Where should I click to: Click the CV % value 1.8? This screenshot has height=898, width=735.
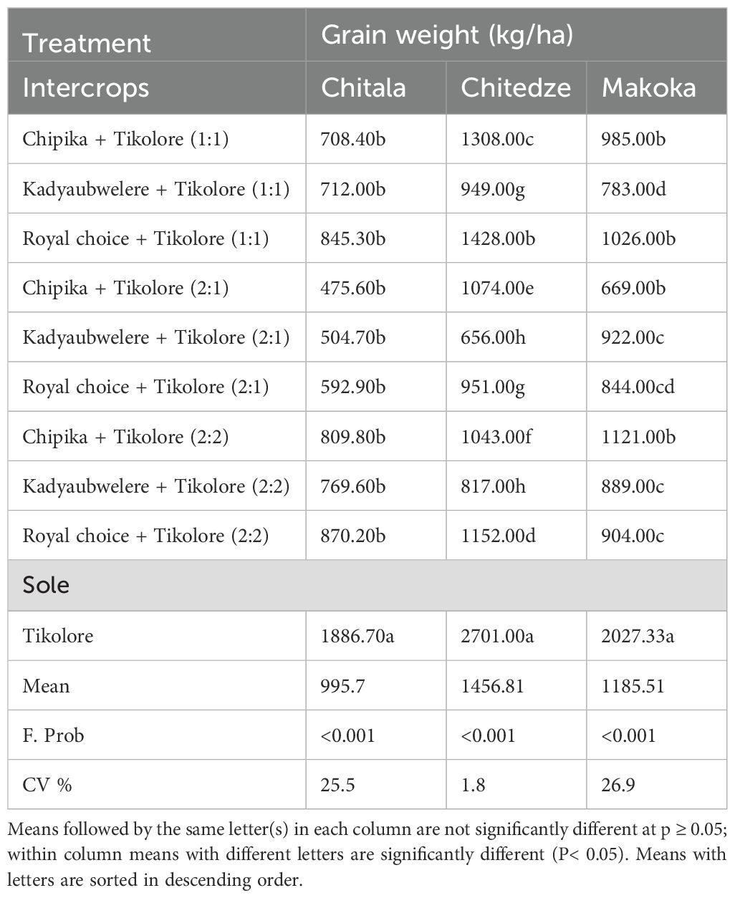pos(473,785)
